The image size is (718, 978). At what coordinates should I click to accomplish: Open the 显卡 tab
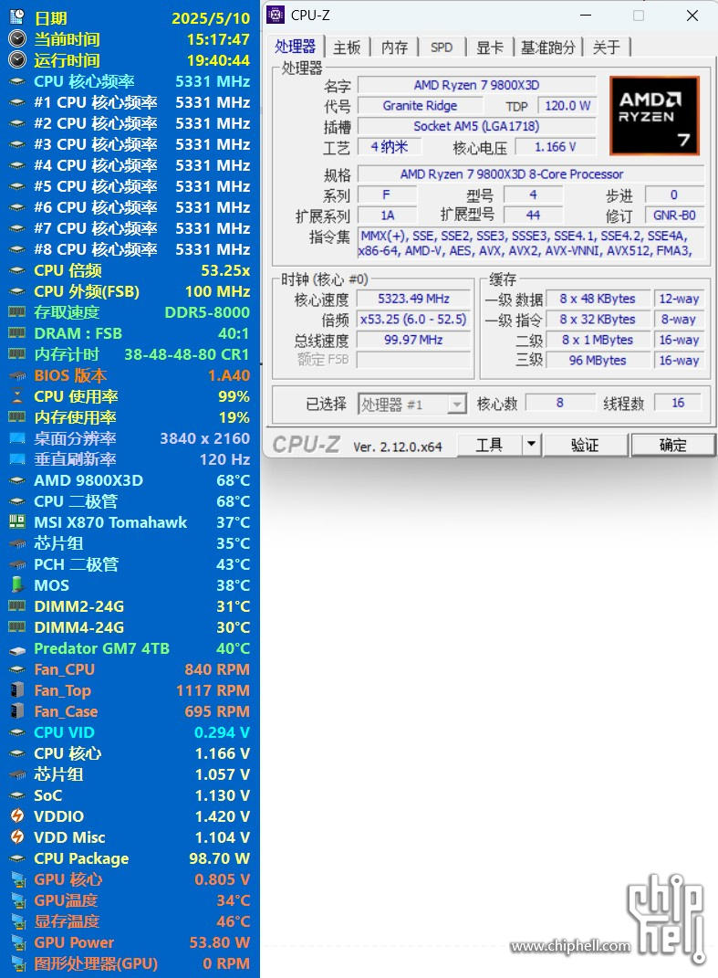tap(490, 47)
